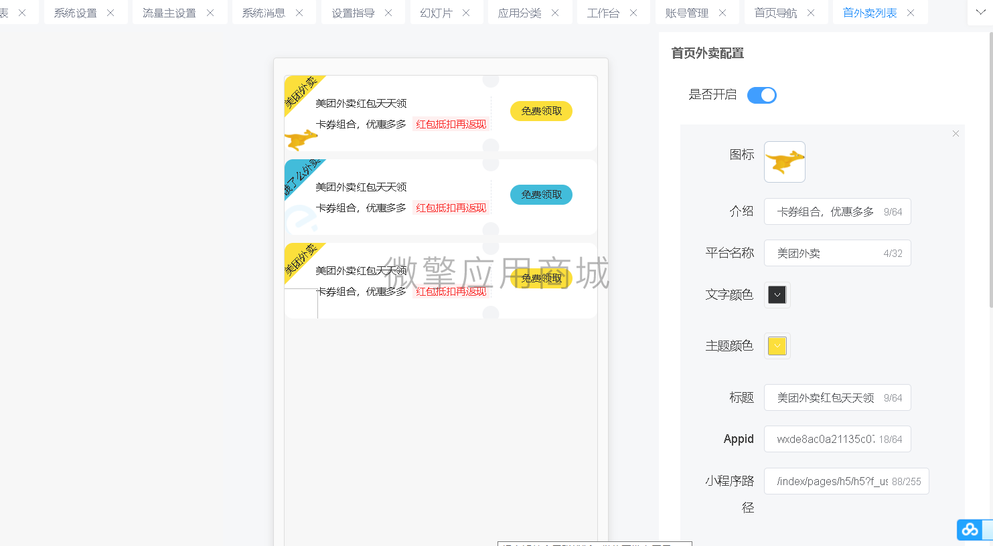Click 红包抵扣再返现 tag in second card

click(451, 207)
